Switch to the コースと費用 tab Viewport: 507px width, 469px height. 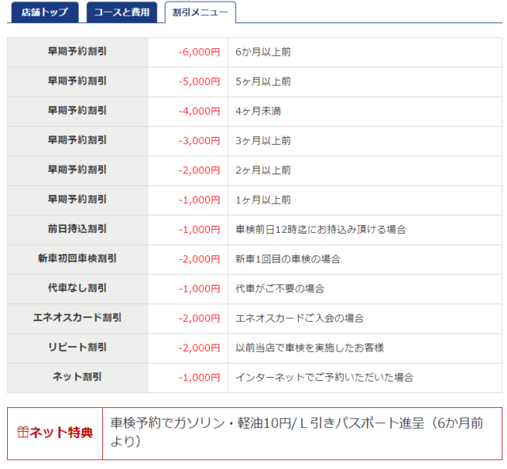pos(122,13)
